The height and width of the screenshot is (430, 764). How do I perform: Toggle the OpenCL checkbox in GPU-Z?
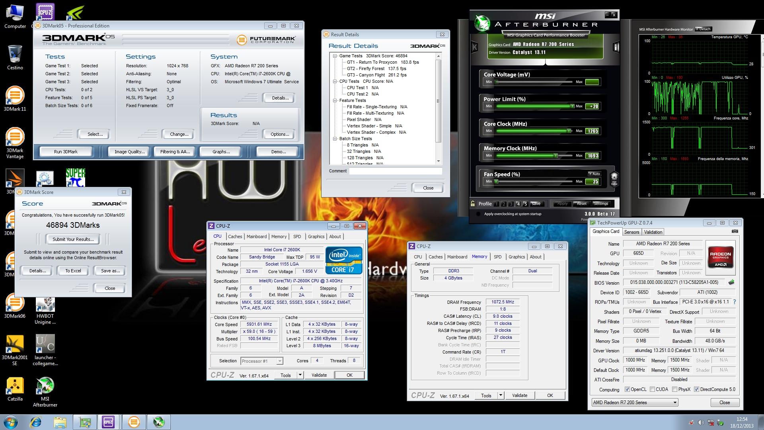coord(627,389)
